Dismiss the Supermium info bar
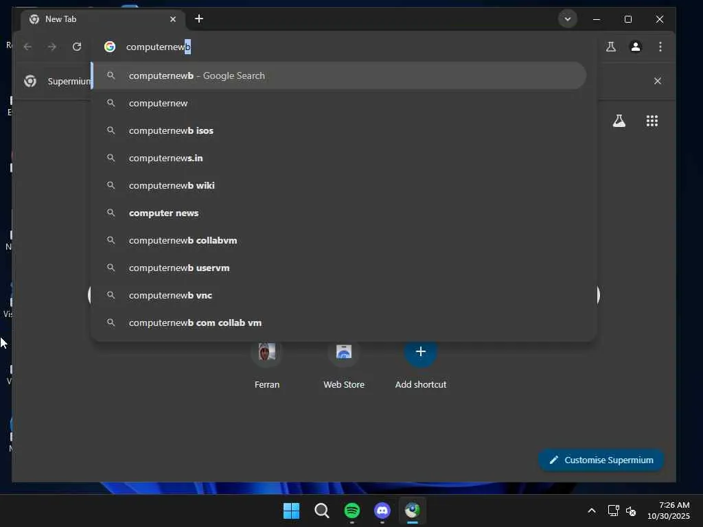 pos(657,81)
